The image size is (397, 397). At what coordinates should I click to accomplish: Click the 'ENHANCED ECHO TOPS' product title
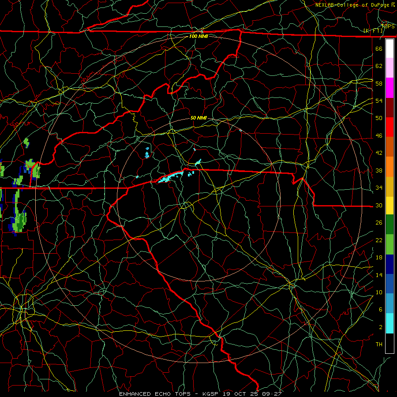click(x=155, y=394)
